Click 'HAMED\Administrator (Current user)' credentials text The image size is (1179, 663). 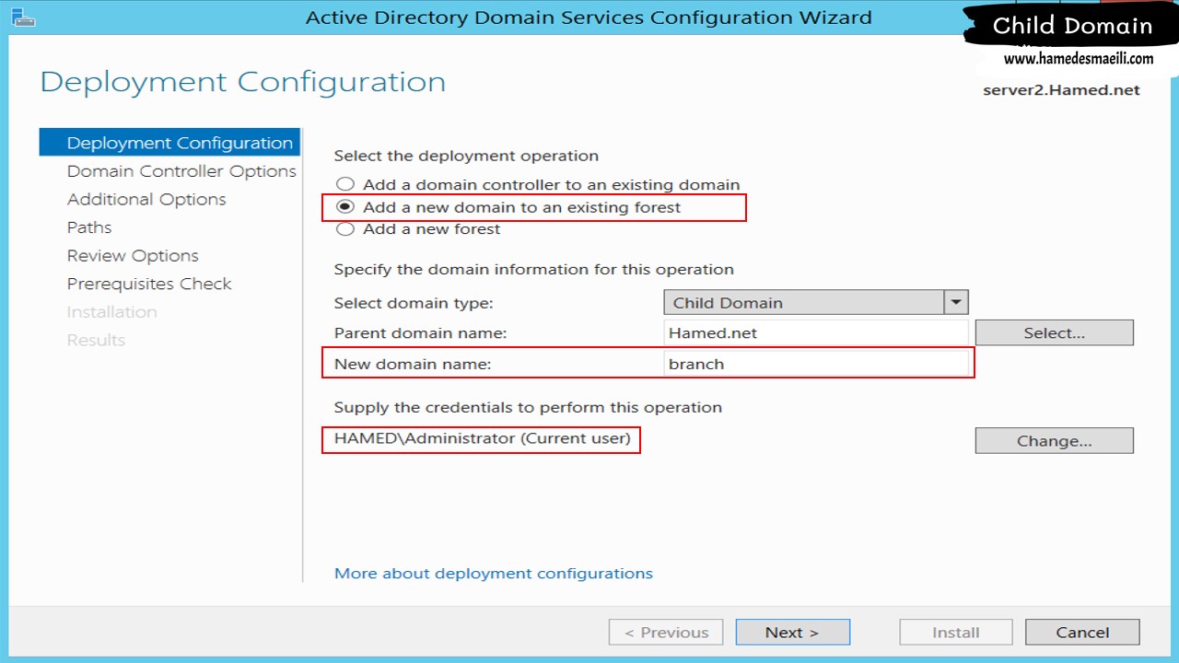(483, 439)
